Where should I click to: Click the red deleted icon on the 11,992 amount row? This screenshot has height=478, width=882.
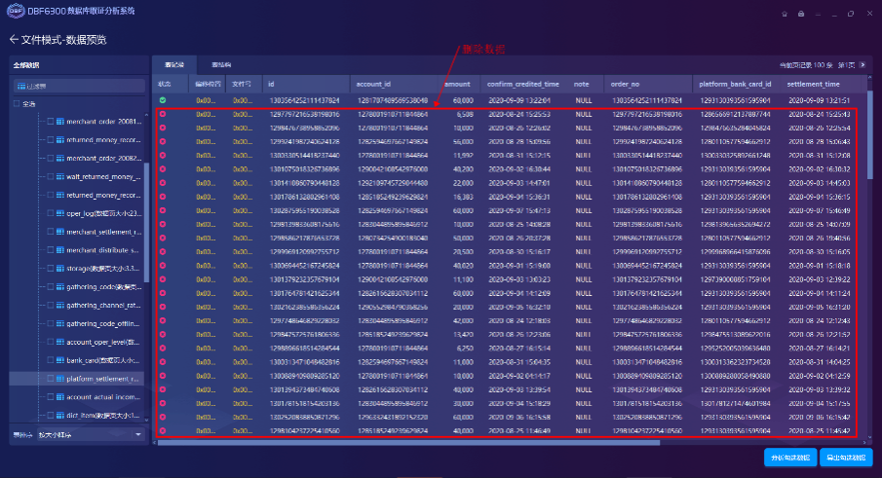pyautogui.click(x=163, y=155)
